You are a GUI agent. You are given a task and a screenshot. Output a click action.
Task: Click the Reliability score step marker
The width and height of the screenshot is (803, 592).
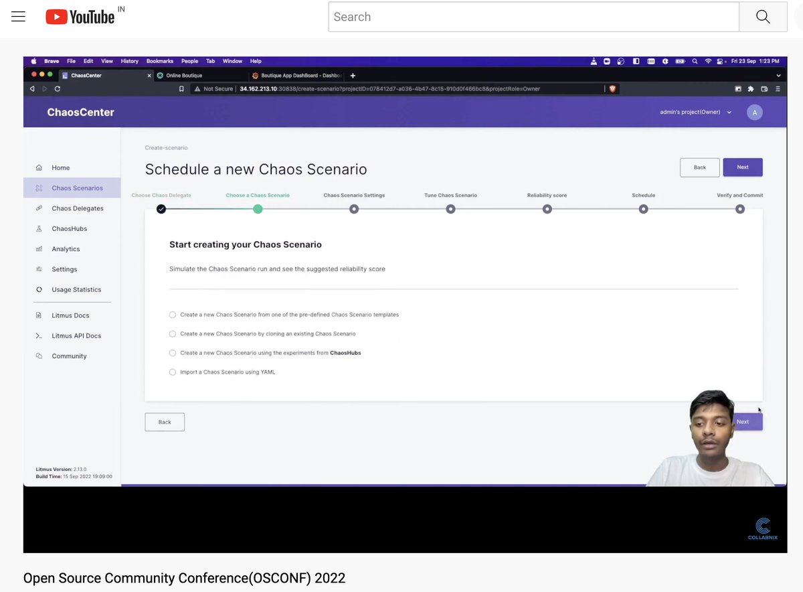pos(547,209)
